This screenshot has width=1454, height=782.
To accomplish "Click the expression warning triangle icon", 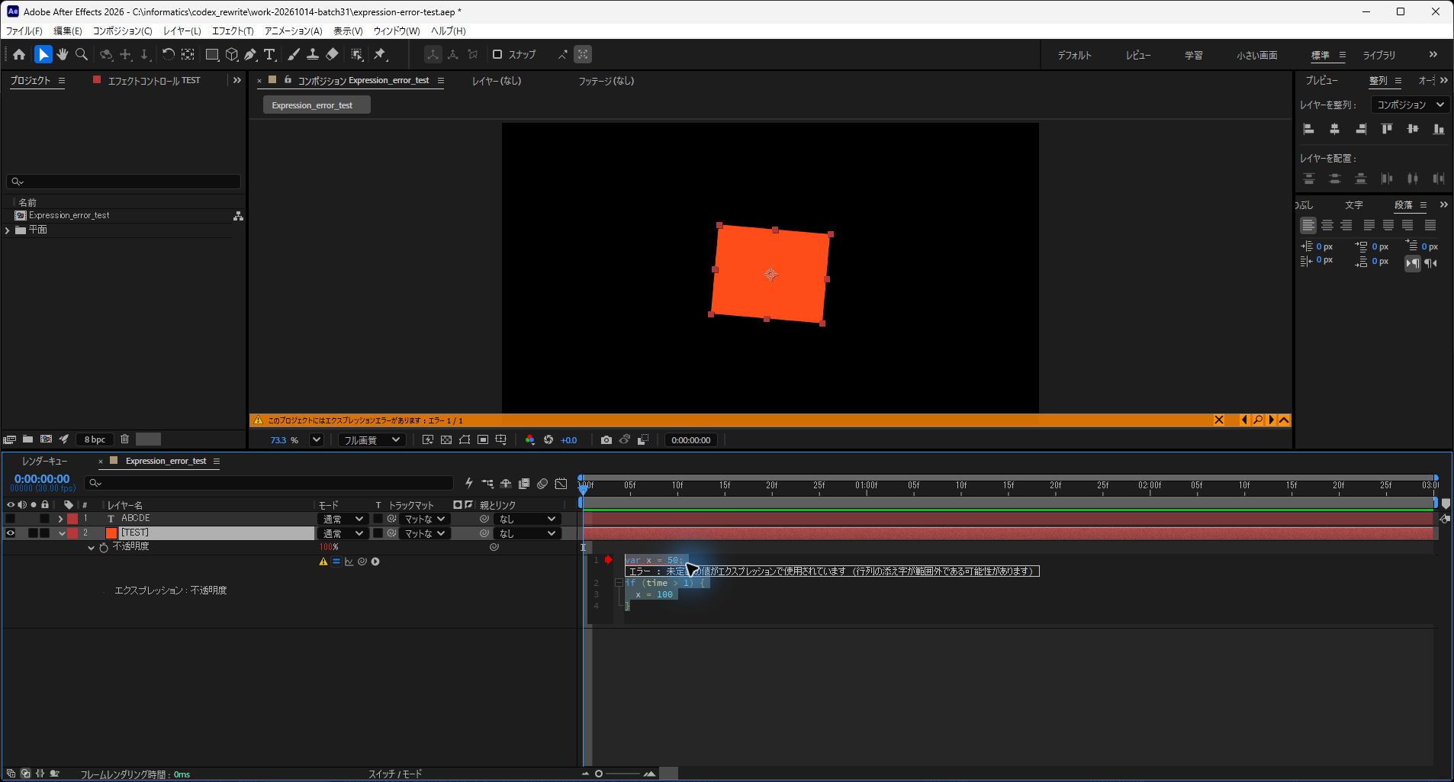I will [x=323, y=562].
